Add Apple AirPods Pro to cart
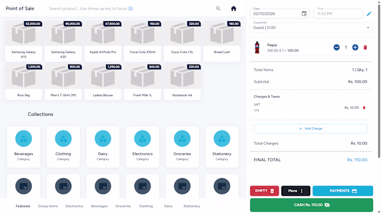The image size is (381, 214). tap(103, 41)
